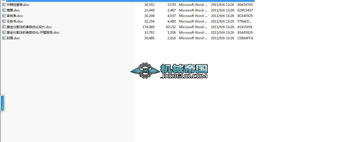Click the CRC value 8CE4E925
339x142 pixels.
pyautogui.click(x=245, y=16)
